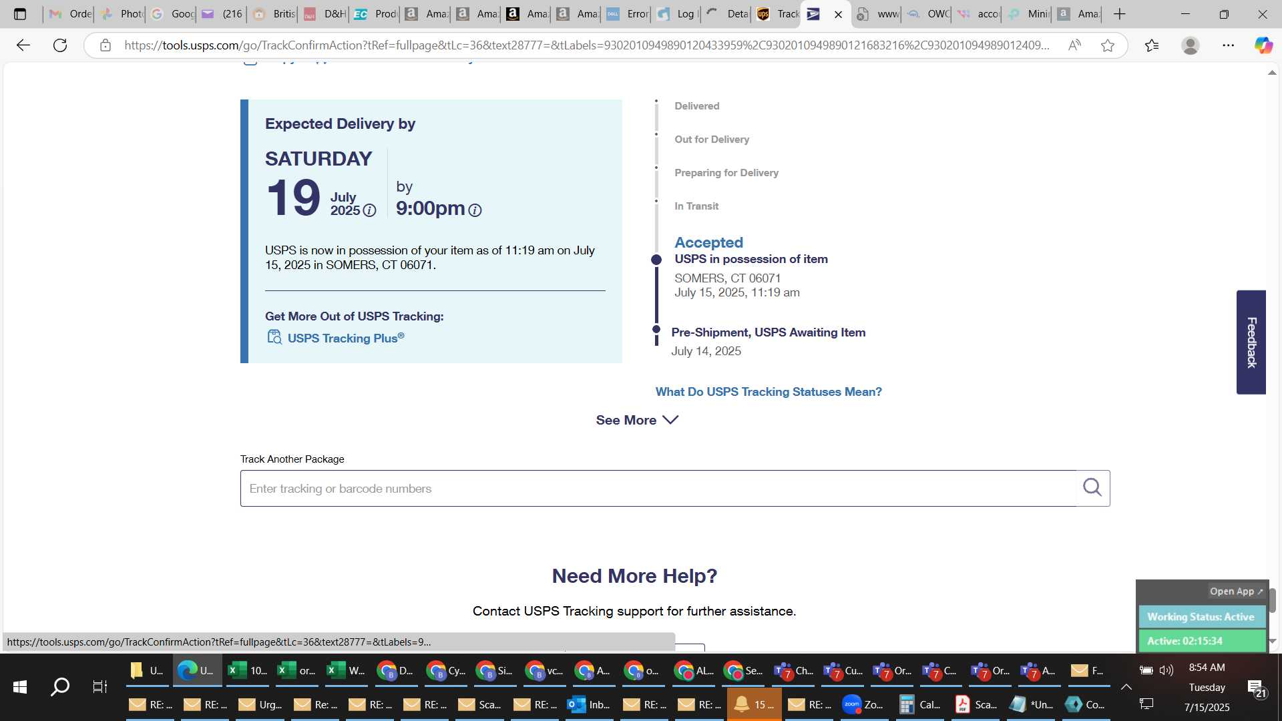The height and width of the screenshot is (721, 1282).
Task: Open the browser profile avatar
Action: tap(1190, 45)
